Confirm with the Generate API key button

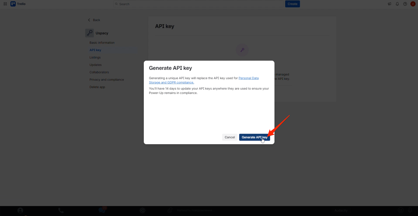254,137
